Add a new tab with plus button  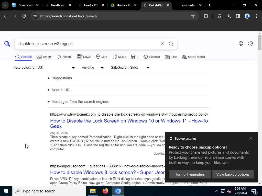pyautogui.click(x=210, y=5)
